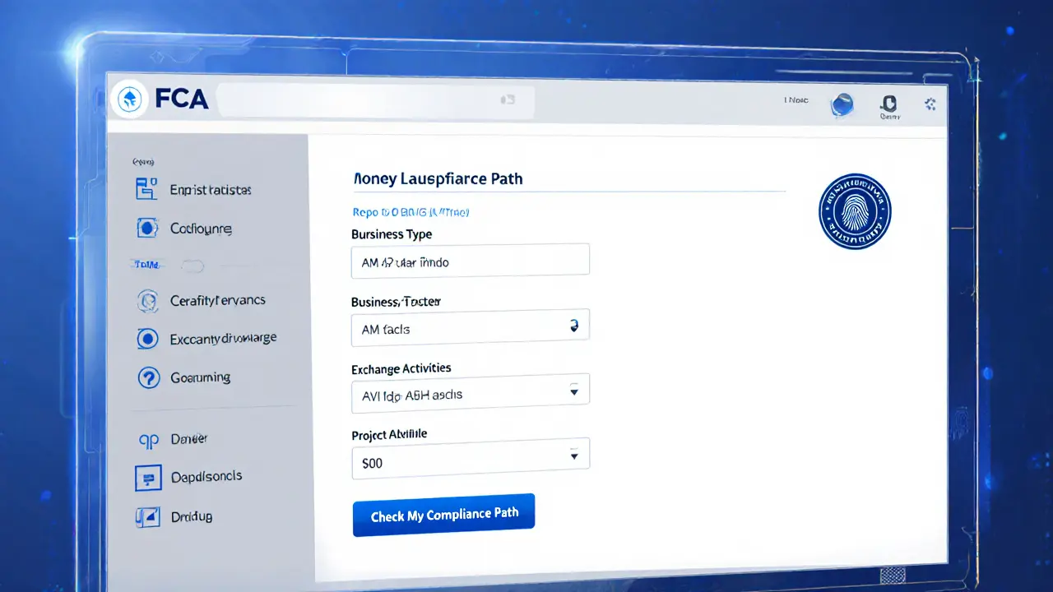Click the blue globe icon in header

pyautogui.click(x=842, y=104)
